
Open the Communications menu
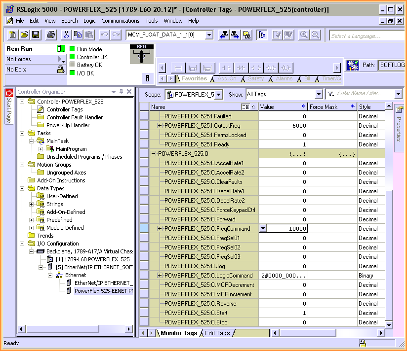tap(120, 21)
